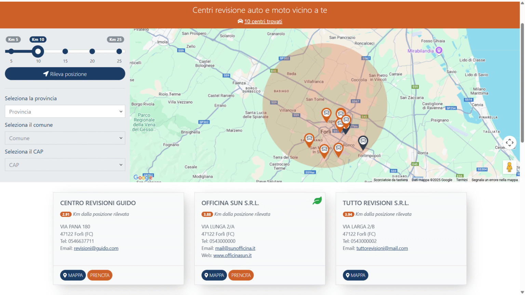Open the www.officinasun.it website link
Image resolution: width=525 pixels, height=295 pixels.
[232, 255]
